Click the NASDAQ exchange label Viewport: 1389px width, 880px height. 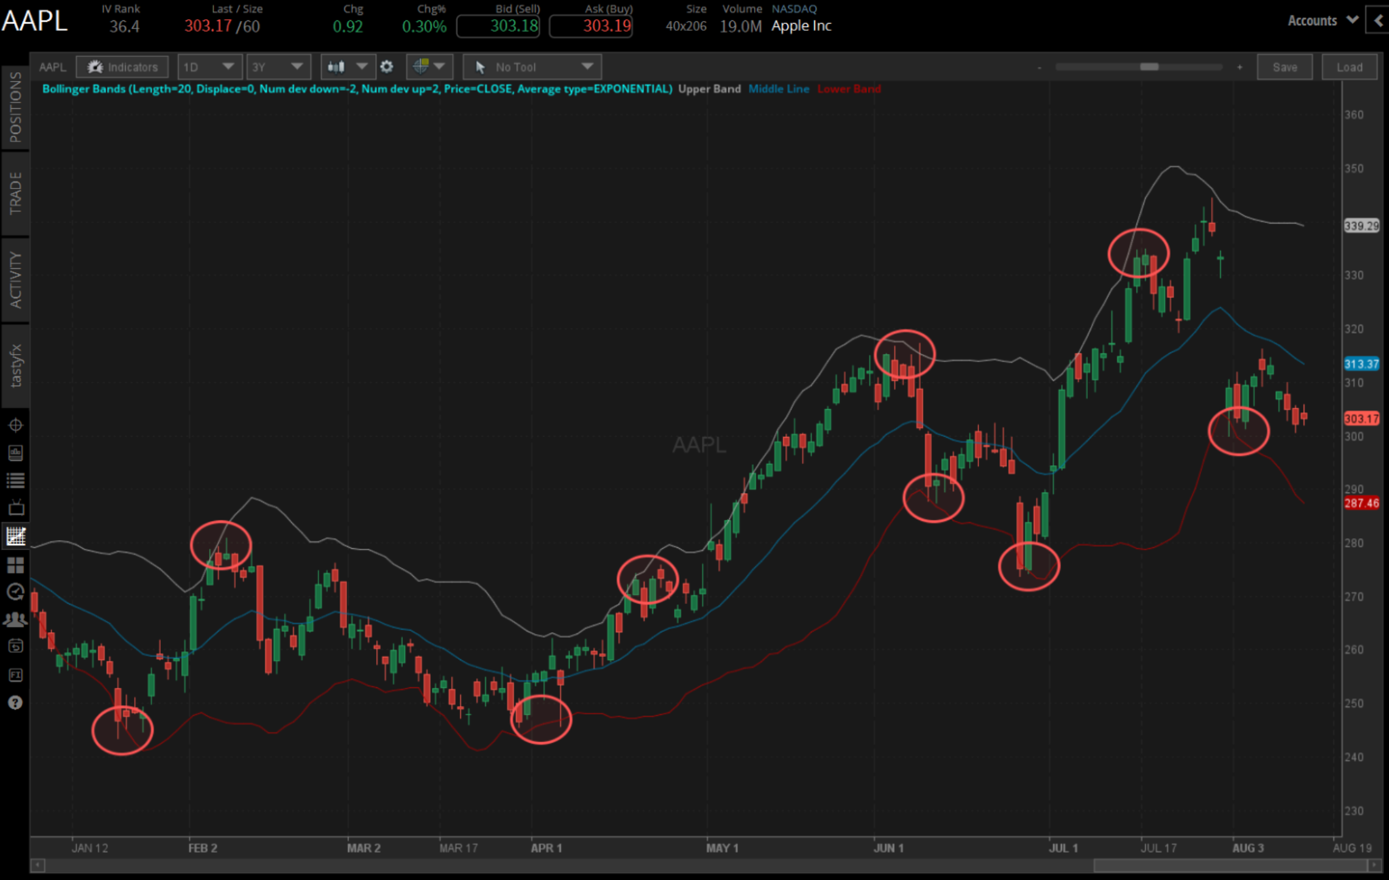[794, 9]
